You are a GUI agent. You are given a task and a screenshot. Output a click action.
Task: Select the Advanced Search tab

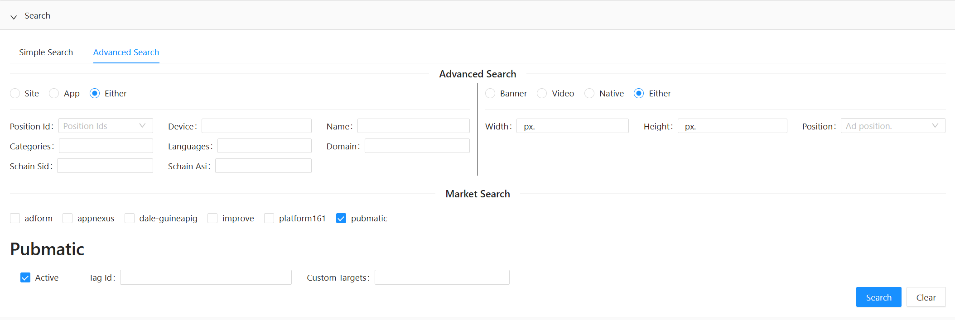(x=126, y=53)
